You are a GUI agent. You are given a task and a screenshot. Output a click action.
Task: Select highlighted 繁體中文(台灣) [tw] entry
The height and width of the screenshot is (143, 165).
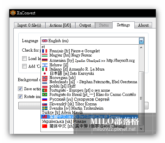90,117
